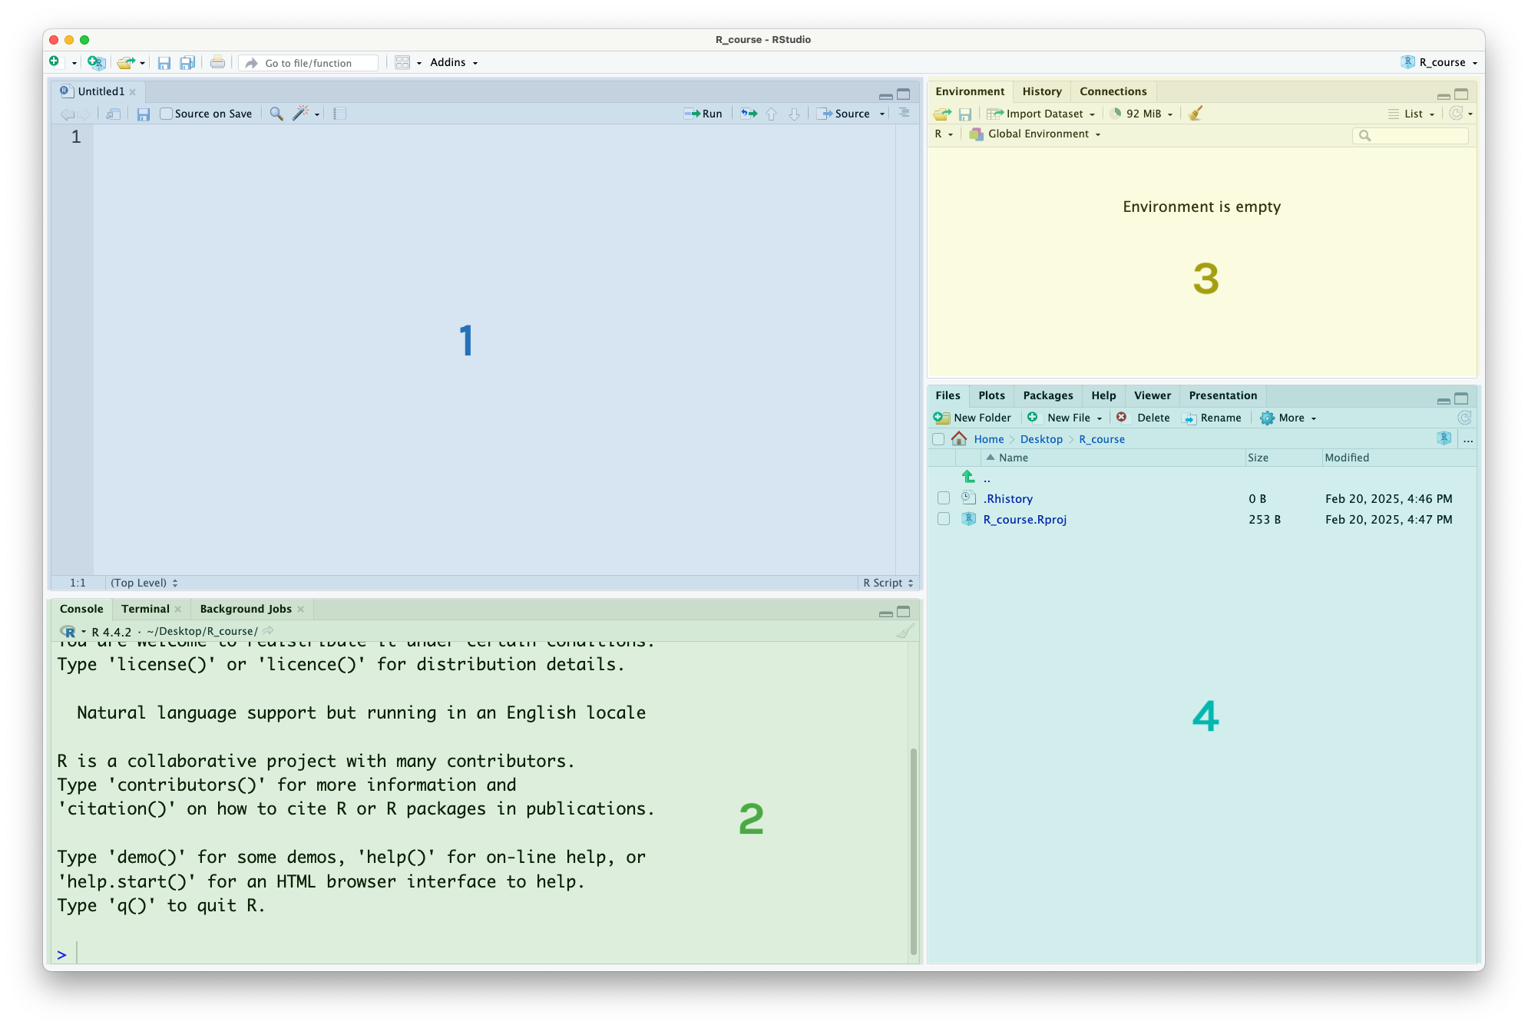The width and height of the screenshot is (1528, 1028).
Task: Load workspace icon in Environment pane
Action: [x=942, y=114]
